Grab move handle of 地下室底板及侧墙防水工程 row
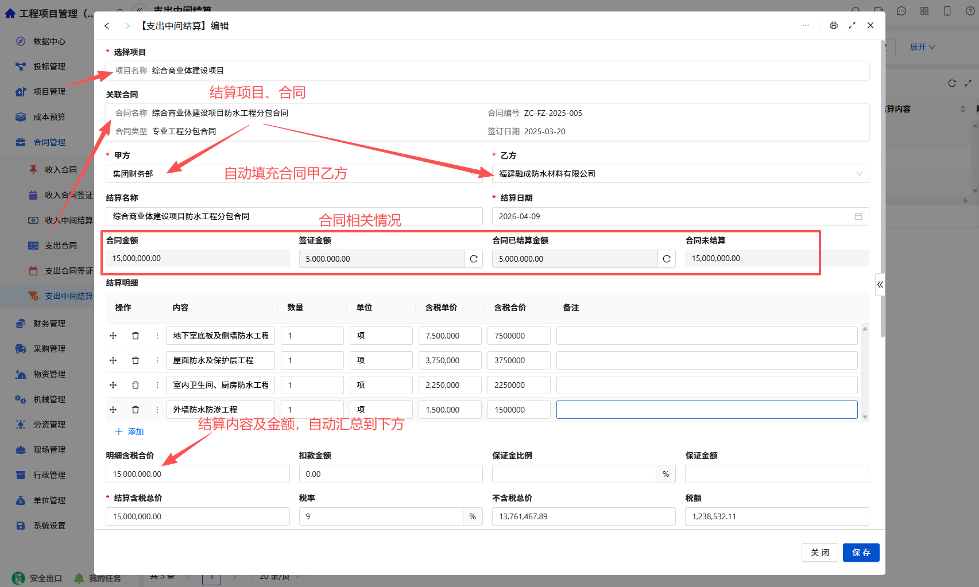This screenshot has height=587, width=979. 113,336
